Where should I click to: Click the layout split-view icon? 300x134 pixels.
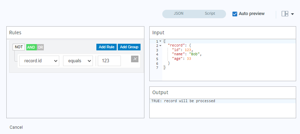pyautogui.click(x=285, y=14)
